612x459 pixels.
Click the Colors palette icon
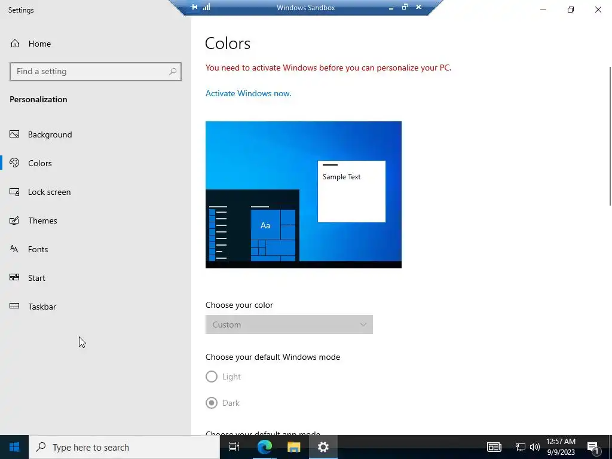14,163
